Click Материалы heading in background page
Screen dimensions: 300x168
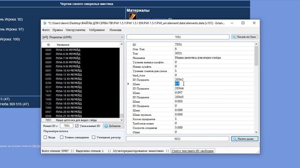[138, 10]
